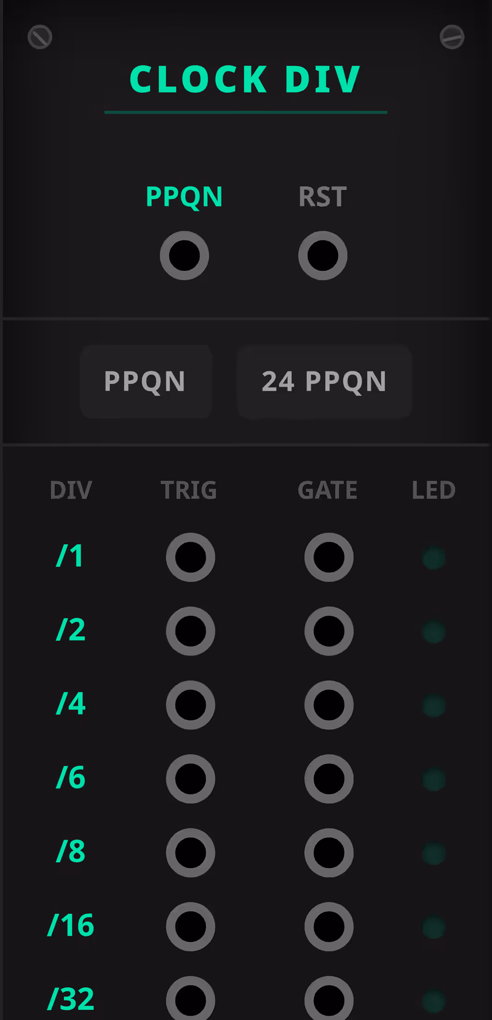
Task: Click the CLOCK DIV module title
Action: pyautogui.click(x=245, y=79)
